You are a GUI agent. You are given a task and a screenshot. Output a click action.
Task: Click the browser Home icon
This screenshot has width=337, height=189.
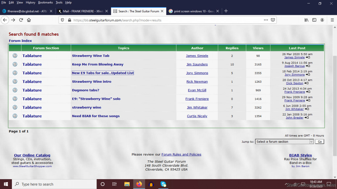click(x=29, y=20)
